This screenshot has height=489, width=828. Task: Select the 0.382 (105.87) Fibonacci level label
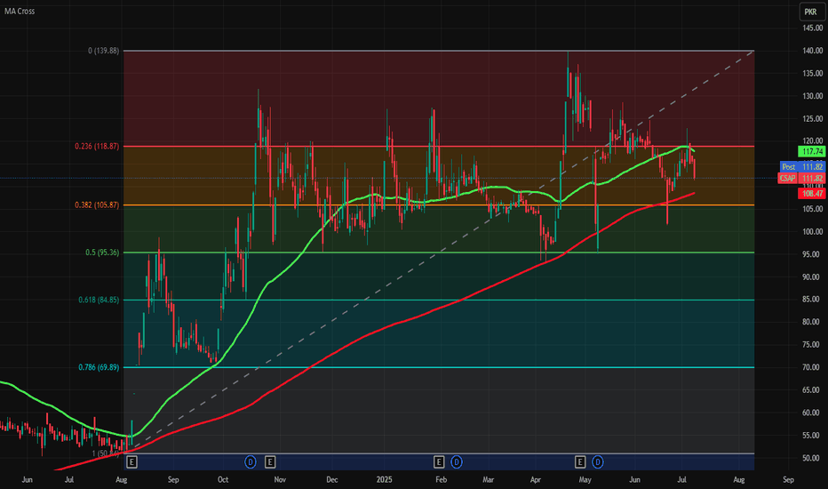pos(97,205)
